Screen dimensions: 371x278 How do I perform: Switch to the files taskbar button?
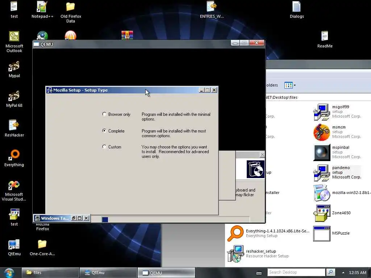(x=50, y=273)
